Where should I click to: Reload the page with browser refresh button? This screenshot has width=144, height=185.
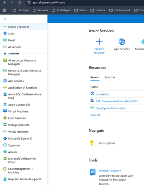coord(20,2)
